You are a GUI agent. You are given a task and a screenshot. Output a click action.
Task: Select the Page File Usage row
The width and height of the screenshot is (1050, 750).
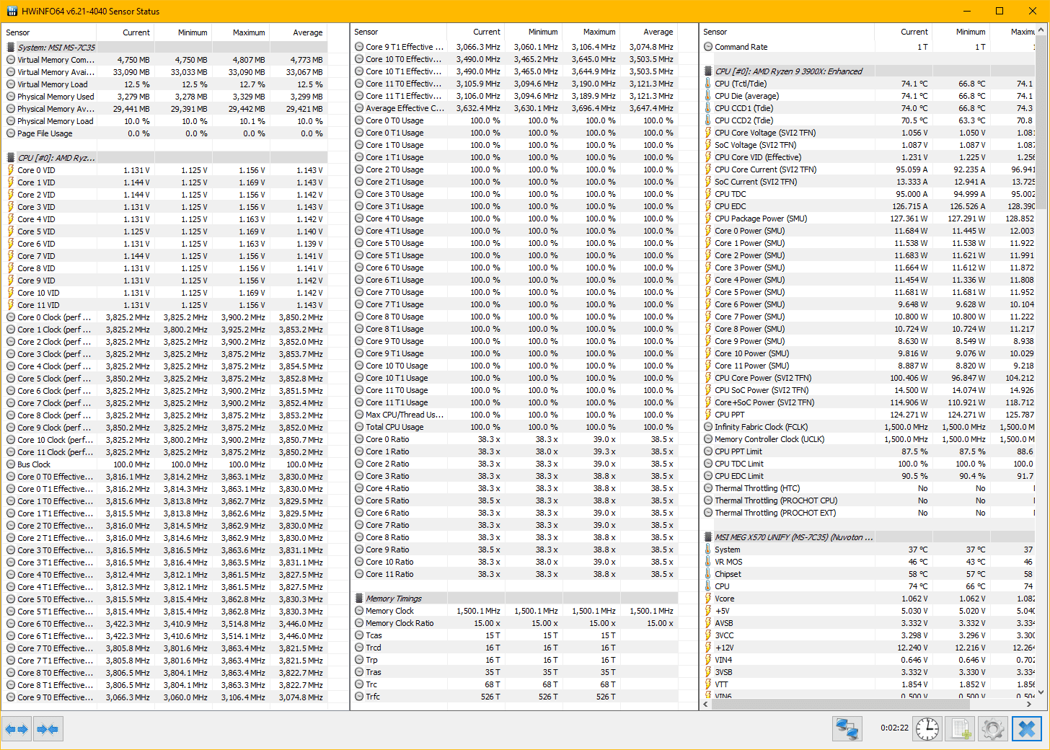[166, 133]
